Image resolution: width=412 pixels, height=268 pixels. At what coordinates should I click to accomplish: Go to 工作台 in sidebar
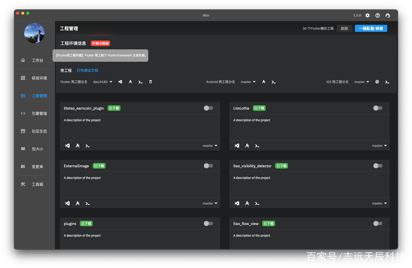coord(34,61)
